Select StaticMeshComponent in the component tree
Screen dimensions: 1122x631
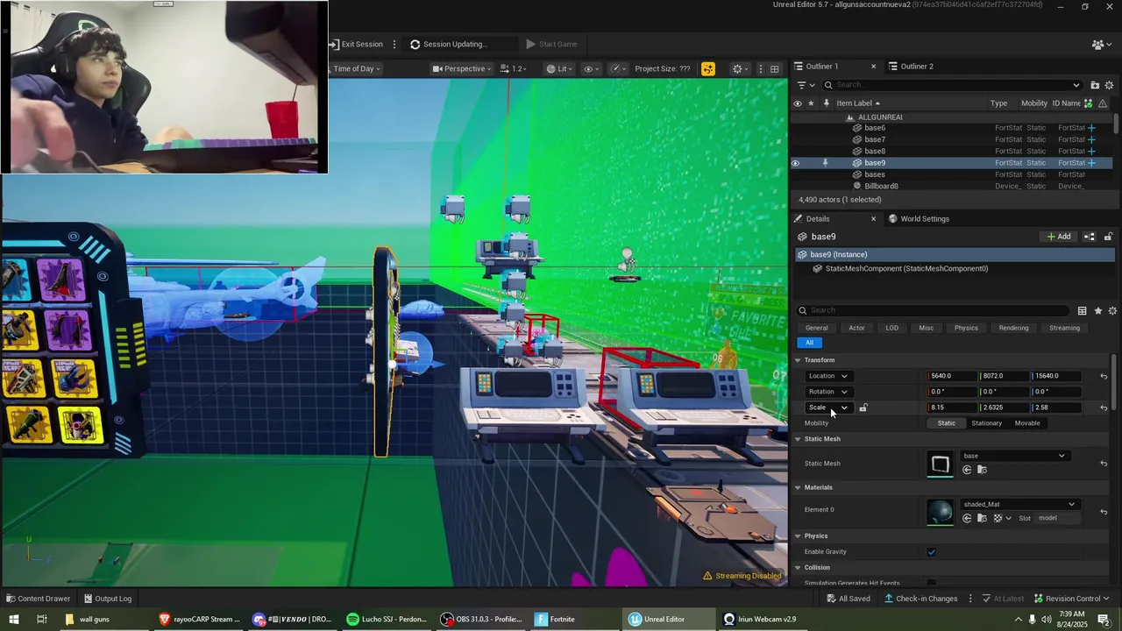tap(906, 268)
